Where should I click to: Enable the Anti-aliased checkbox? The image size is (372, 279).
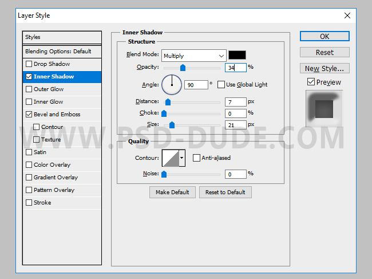[x=196, y=158]
